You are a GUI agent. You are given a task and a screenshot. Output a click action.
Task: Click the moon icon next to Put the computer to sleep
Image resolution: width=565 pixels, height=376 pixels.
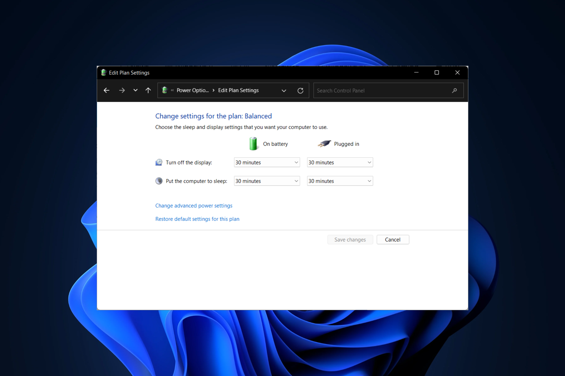tap(159, 181)
